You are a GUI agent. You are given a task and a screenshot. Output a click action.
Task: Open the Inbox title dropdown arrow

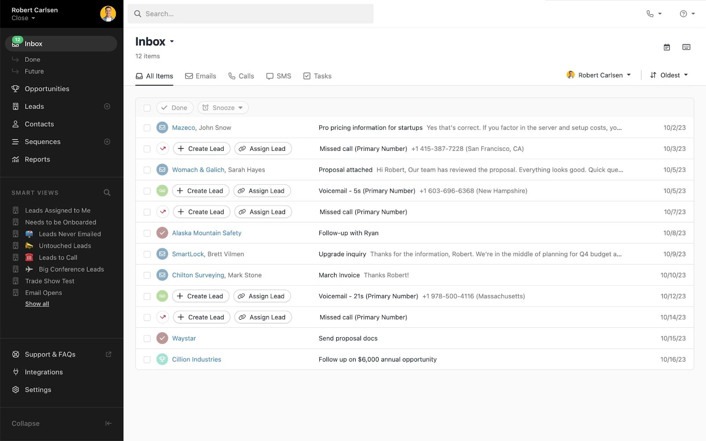point(172,41)
